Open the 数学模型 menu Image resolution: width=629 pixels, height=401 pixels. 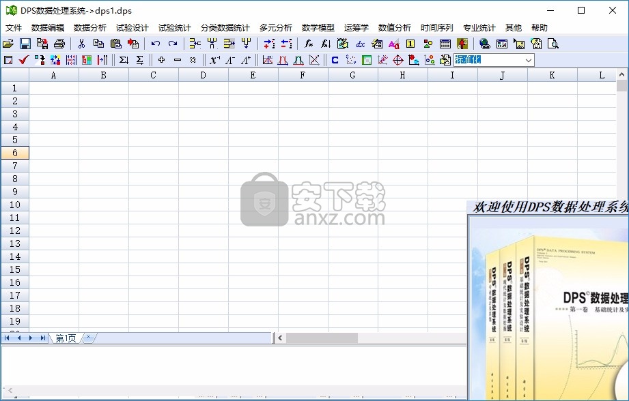pos(318,28)
